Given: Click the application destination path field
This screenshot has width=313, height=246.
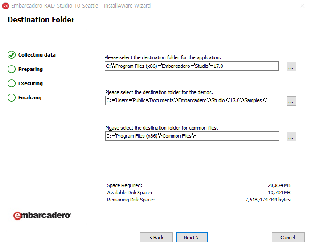Looking at the screenshot, I should (191, 66).
